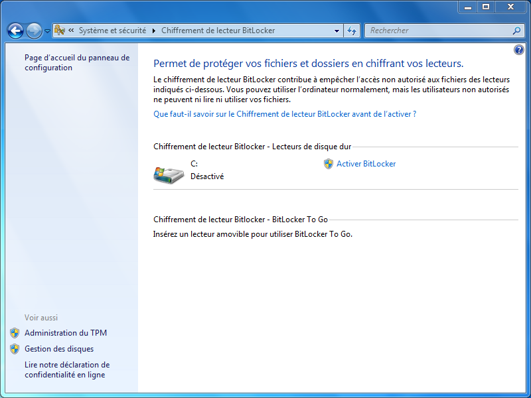Image resolution: width=531 pixels, height=398 pixels.
Task: Click the 'Voir aussi' heading
Action: tap(41, 318)
